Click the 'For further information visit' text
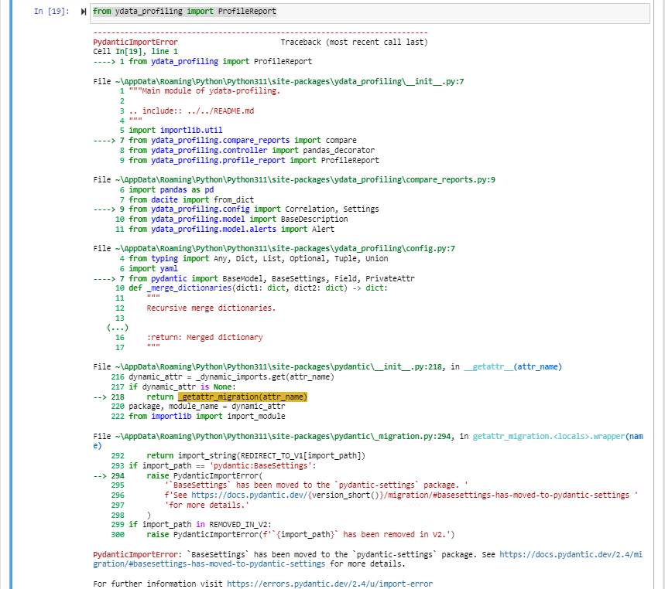 pos(158,584)
